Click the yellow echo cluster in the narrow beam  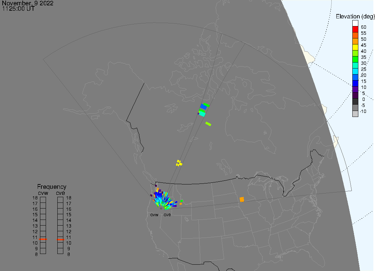(179, 163)
